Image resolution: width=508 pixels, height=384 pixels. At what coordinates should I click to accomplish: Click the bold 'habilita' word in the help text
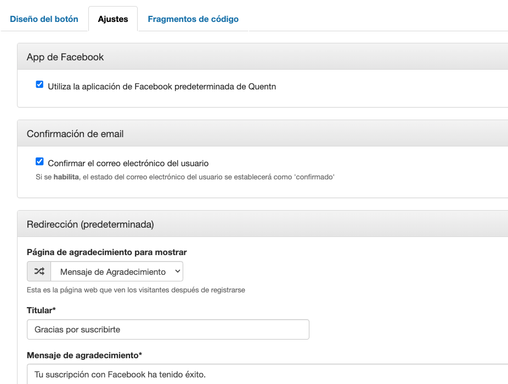(66, 177)
